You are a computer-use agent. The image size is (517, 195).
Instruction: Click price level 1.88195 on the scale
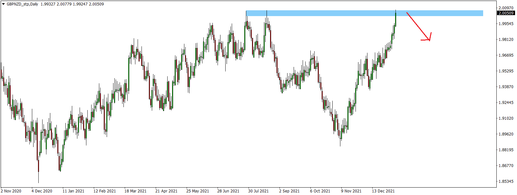click(x=506, y=150)
